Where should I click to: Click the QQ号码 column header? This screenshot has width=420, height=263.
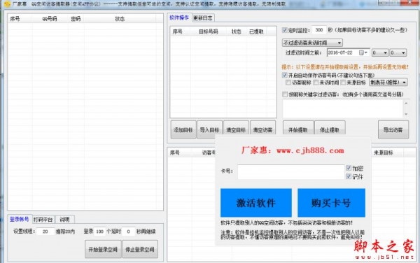(50, 19)
